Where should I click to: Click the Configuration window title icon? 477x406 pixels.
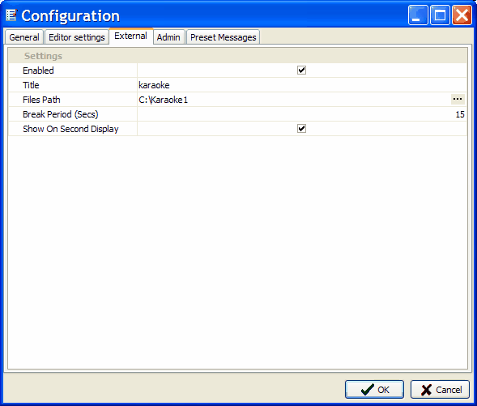[11, 15]
